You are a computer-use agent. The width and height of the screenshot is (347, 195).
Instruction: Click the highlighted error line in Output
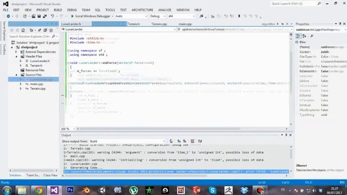point(176,171)
